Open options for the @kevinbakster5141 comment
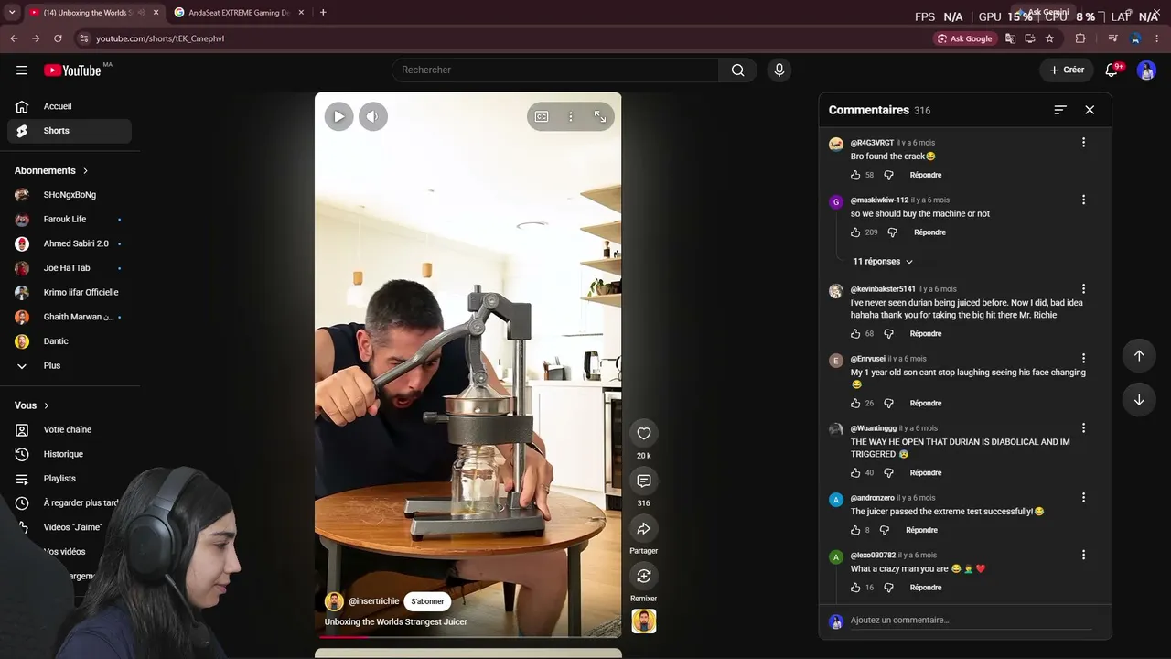Image resolution: width=1171 pixels, height=659 pixels. point(1083,289)
